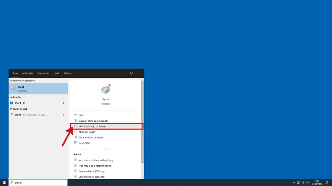Select the Paint best match result
The height and width of the screenshot is (186, 332).
tap(38, 89)
